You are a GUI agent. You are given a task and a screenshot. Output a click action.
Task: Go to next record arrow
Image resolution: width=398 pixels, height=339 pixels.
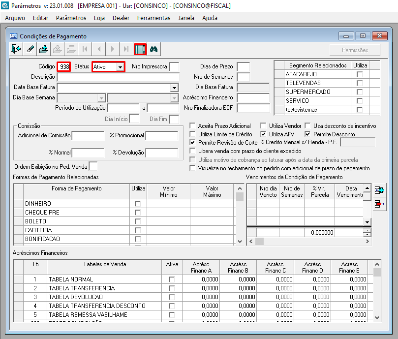click(113, 49)
